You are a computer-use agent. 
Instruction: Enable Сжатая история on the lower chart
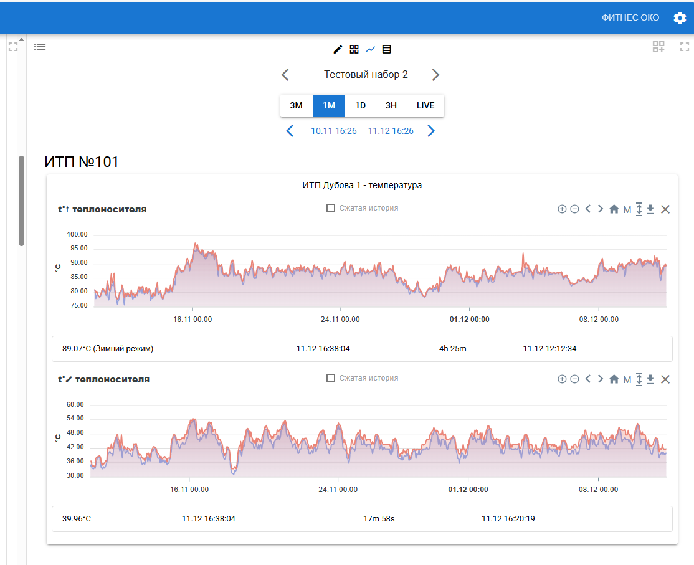point(331,378)
